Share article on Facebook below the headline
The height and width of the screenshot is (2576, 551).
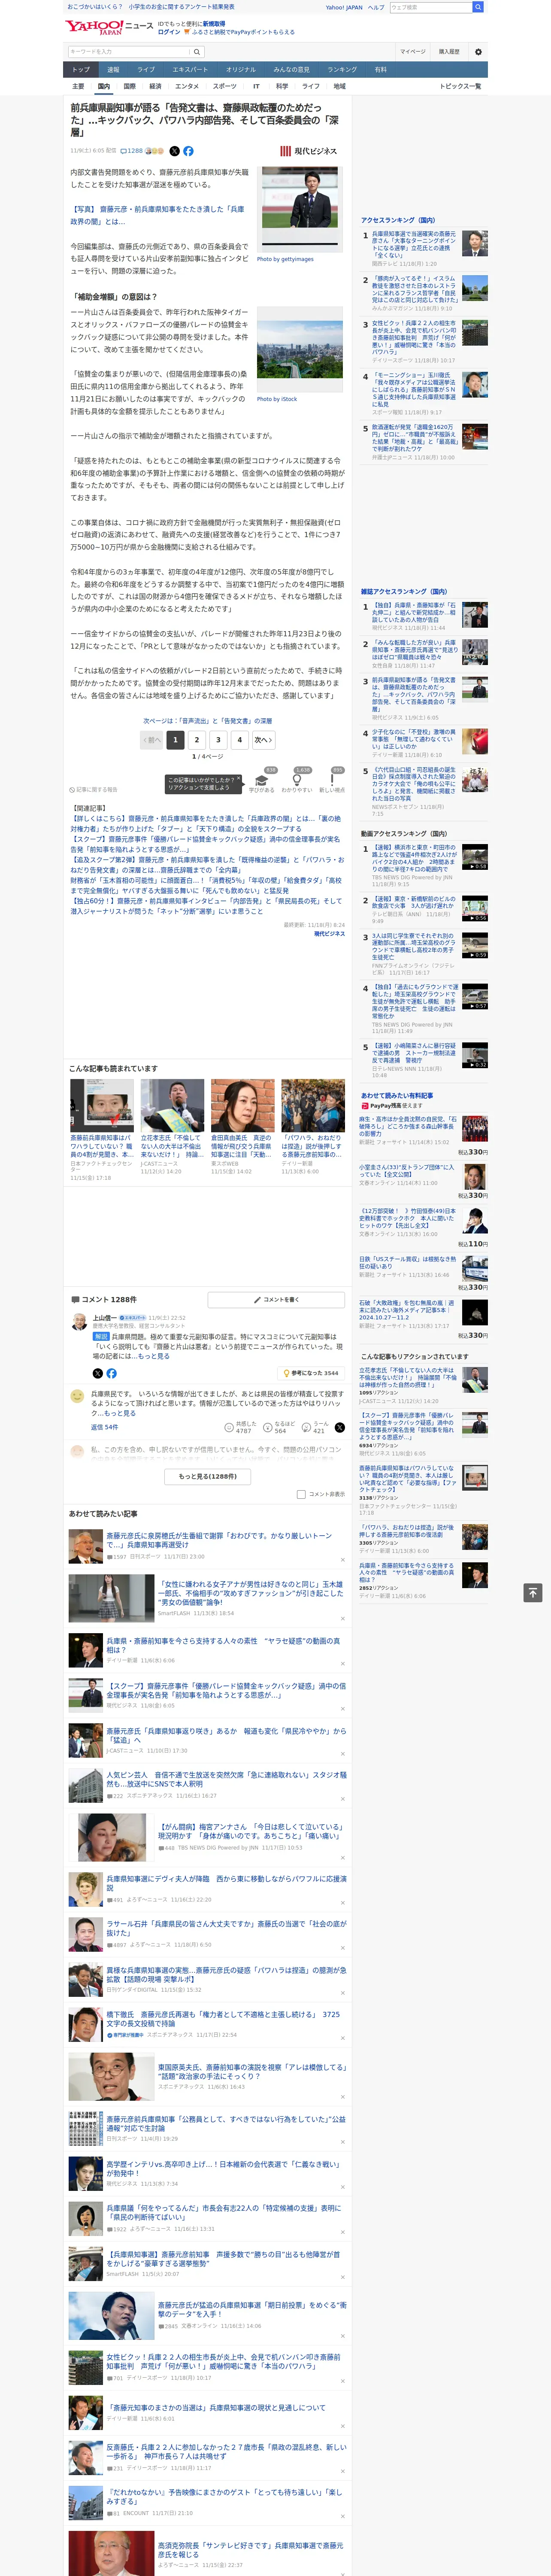pos(188,151)
